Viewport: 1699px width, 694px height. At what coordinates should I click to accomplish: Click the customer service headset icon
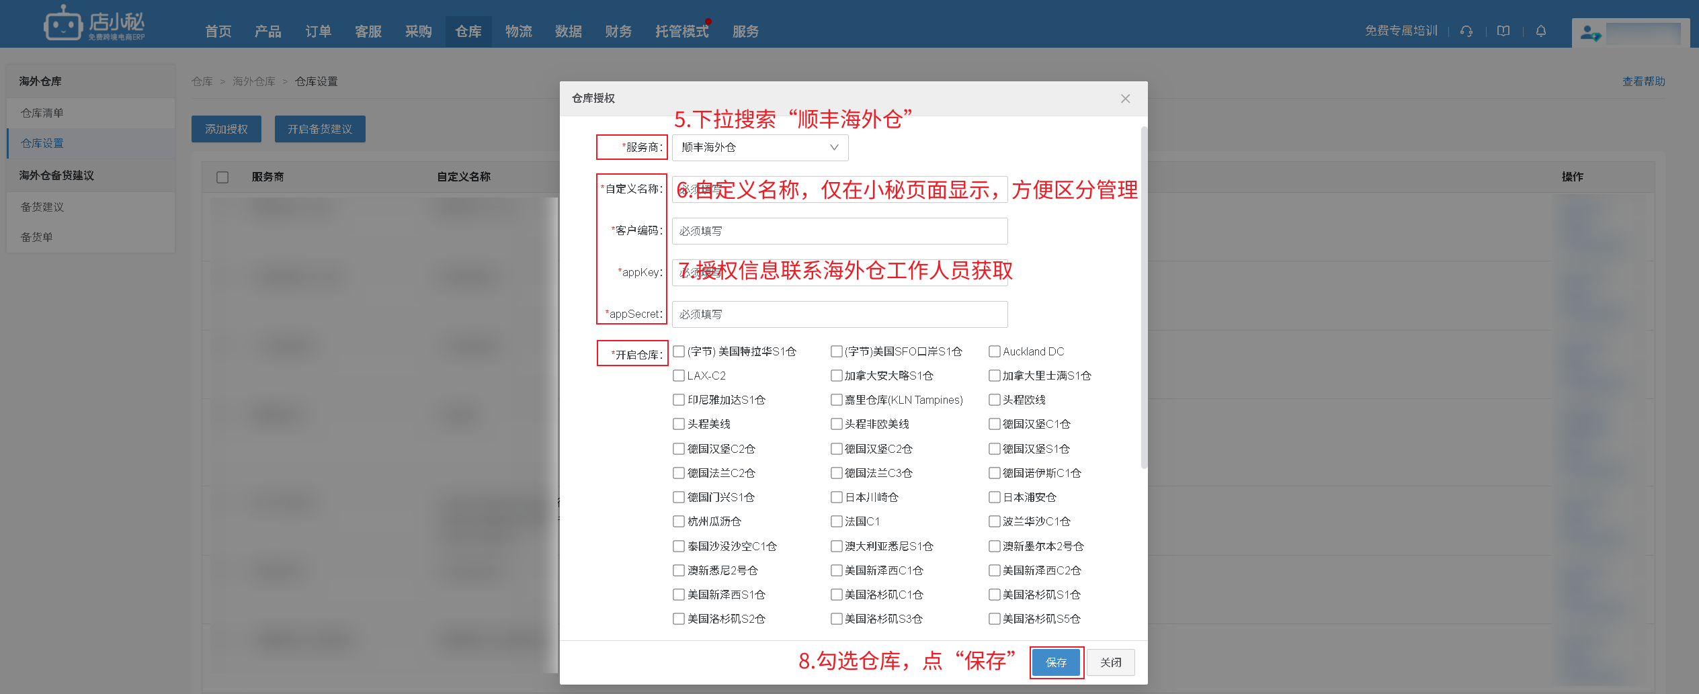pyautogui.click(x=1466, y=31)
